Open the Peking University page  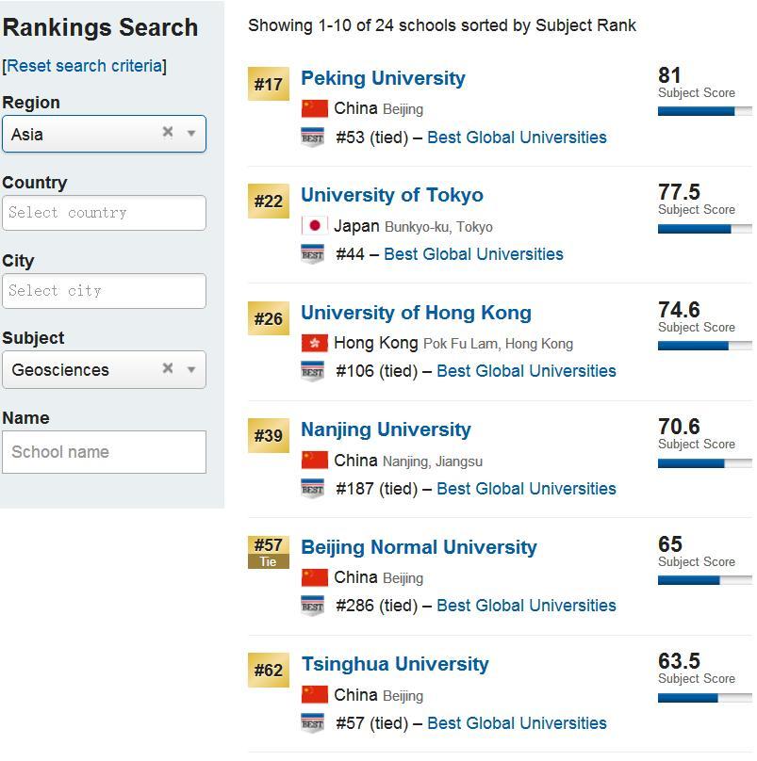click(383, 78)
